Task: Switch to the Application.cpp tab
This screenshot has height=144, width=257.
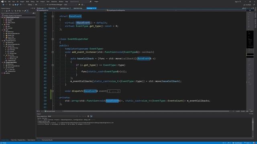Action: 64,8
